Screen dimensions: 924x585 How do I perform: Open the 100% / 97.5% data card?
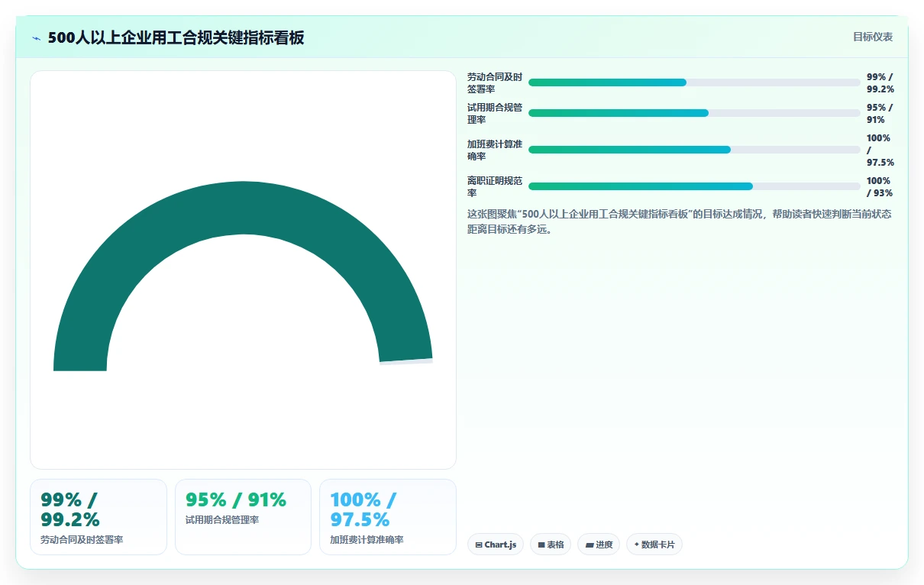(388, 517)
